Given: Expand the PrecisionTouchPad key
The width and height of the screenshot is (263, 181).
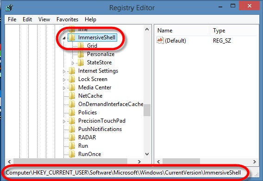Looking at the screenshot, I should (64, 121).
